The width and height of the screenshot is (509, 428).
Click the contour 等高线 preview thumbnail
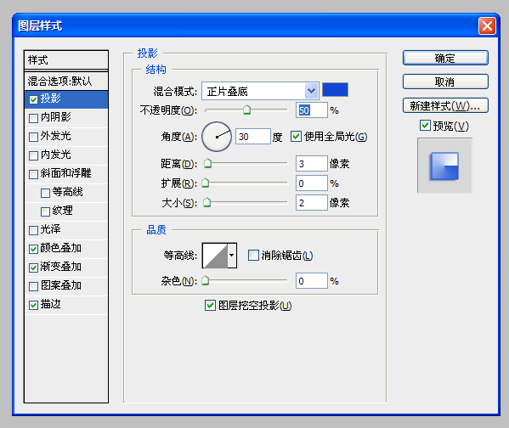point(215,256)
